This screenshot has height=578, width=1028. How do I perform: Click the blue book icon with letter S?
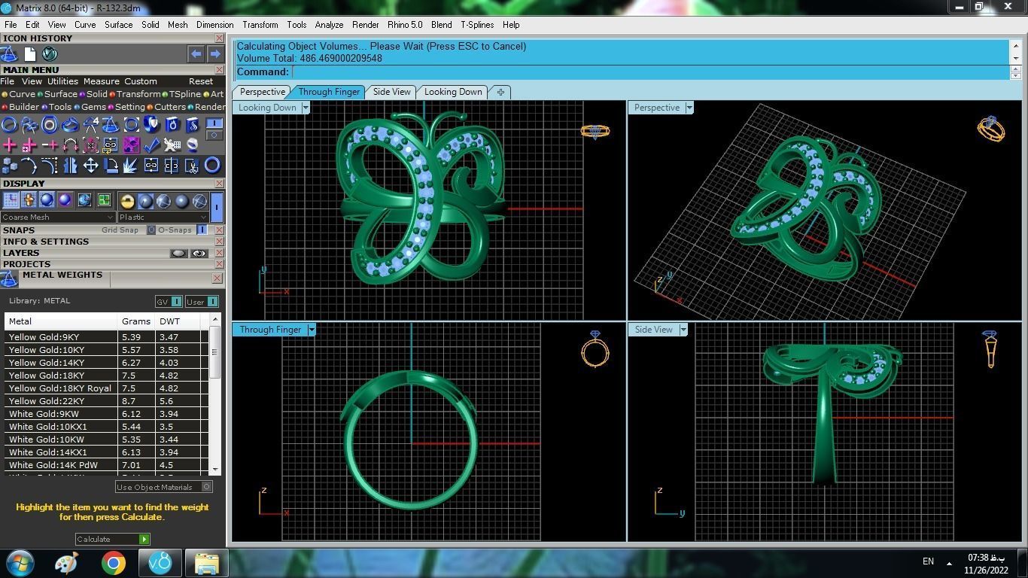tap(192, 125)
